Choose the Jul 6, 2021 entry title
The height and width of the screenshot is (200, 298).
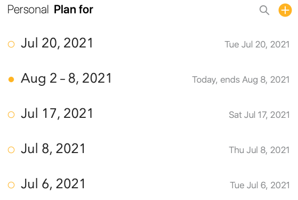pos(53,183)
